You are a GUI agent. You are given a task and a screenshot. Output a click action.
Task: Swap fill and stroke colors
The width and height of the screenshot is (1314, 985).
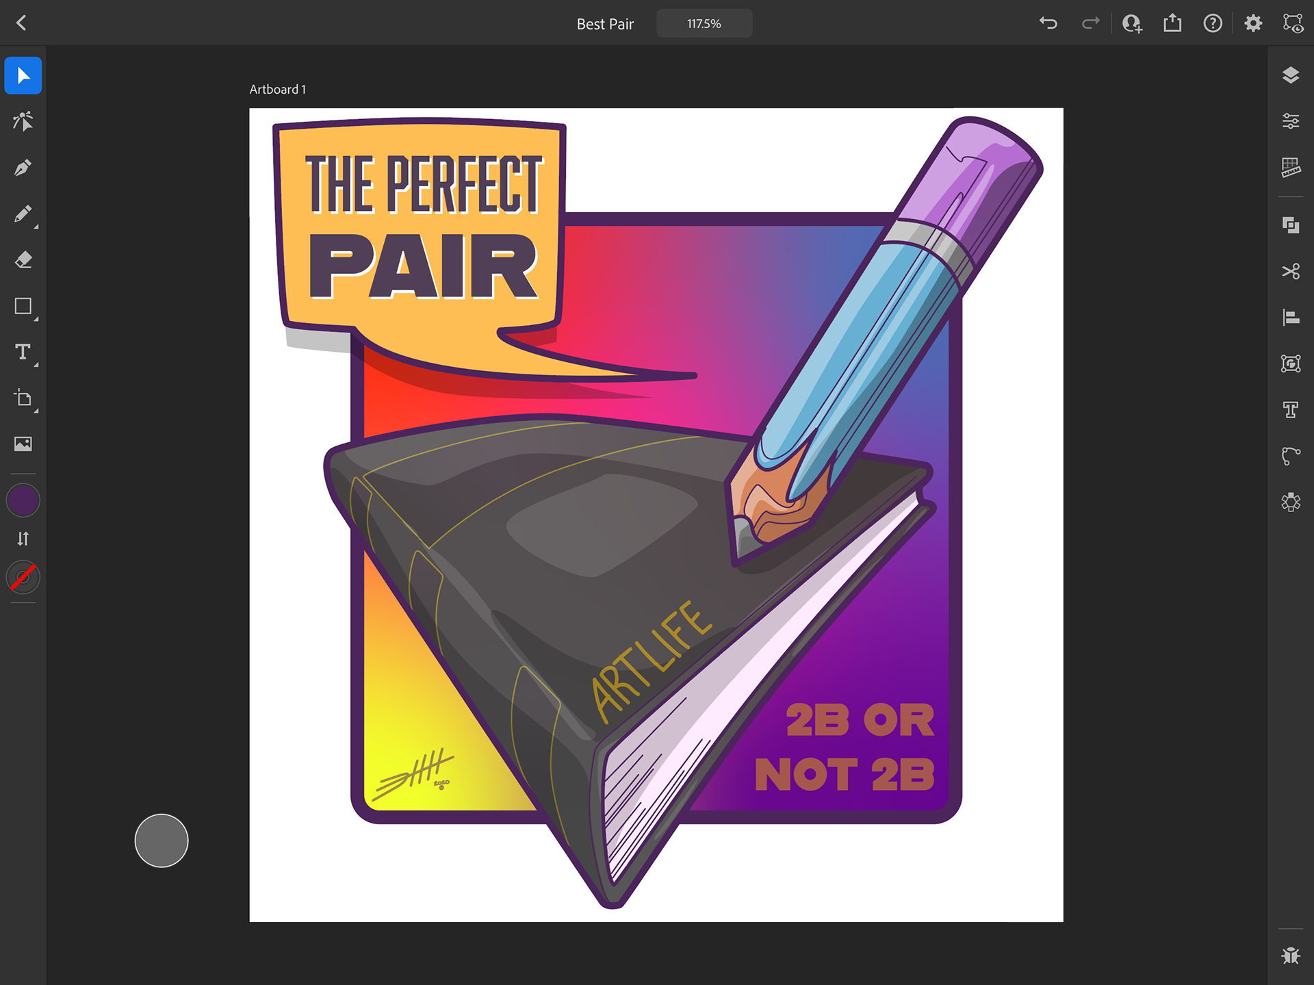[23, 539]
